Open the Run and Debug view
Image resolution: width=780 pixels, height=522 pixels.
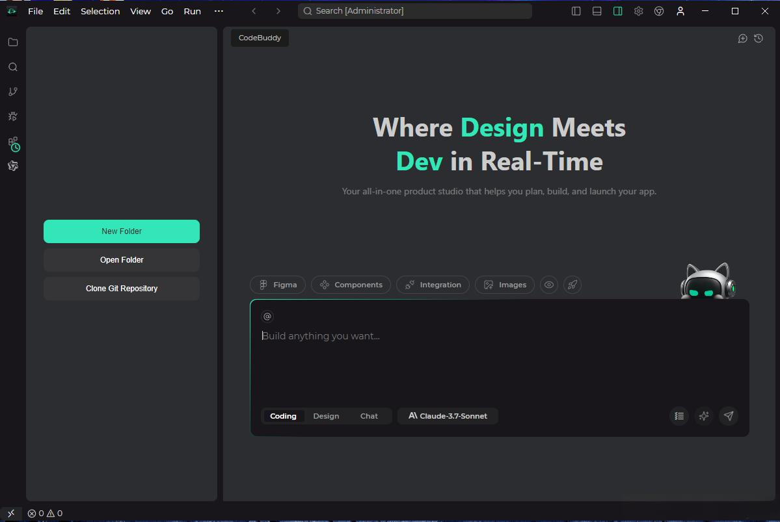(12, 116)
